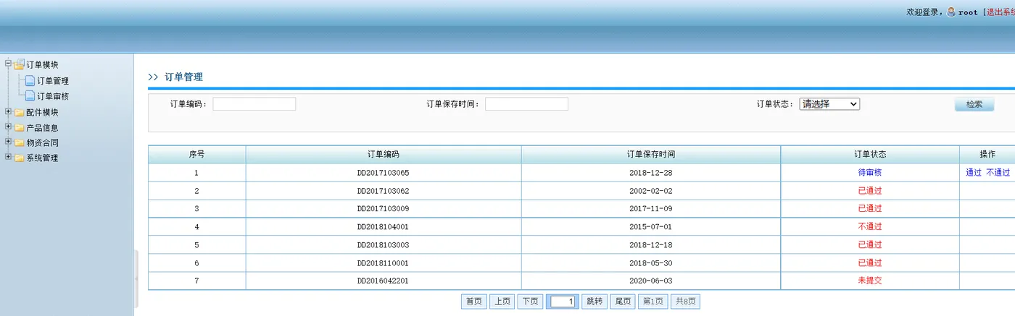Click the root username text
The width and height of the screenshot is (1015, 316).
click(x=968, y=12)
